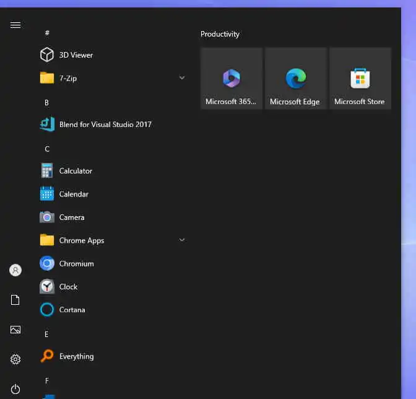Click the '7-Zip' label
Image resolution: width=416 pixels, height=399 pixels.
[68, 78]
